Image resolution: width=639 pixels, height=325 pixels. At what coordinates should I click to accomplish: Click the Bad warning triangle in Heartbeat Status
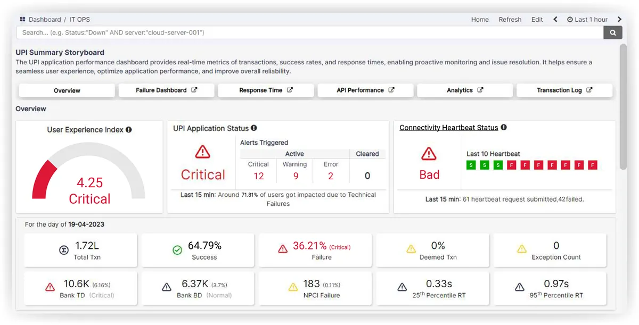429,154
